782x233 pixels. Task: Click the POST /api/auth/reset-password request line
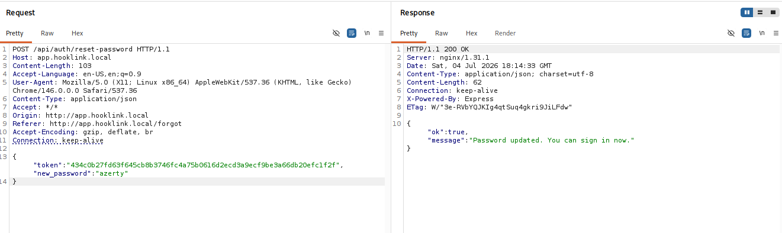click(91, 49)
